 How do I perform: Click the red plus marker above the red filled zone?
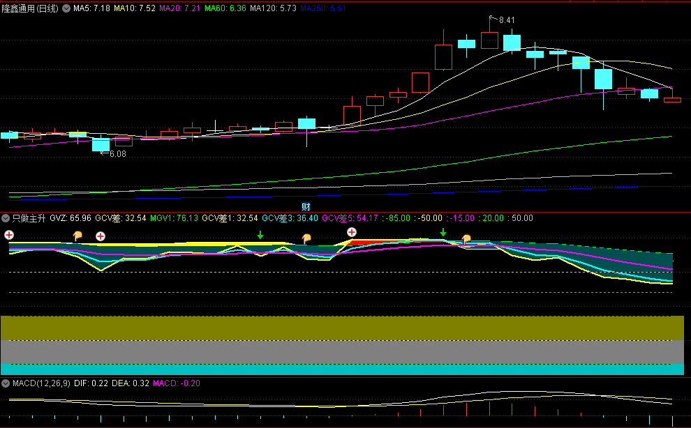coord(351,232)
